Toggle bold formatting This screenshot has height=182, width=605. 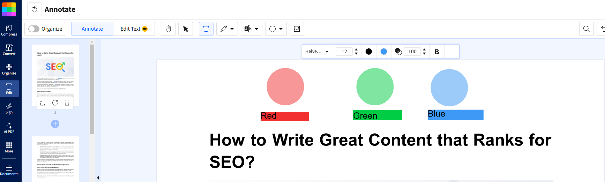click(437, 52)
